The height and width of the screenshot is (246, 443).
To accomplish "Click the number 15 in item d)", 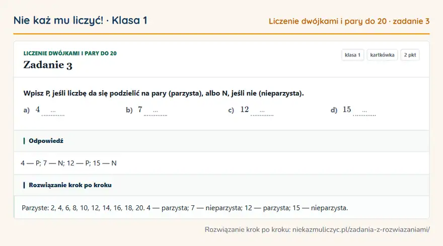I will [347, 110].
